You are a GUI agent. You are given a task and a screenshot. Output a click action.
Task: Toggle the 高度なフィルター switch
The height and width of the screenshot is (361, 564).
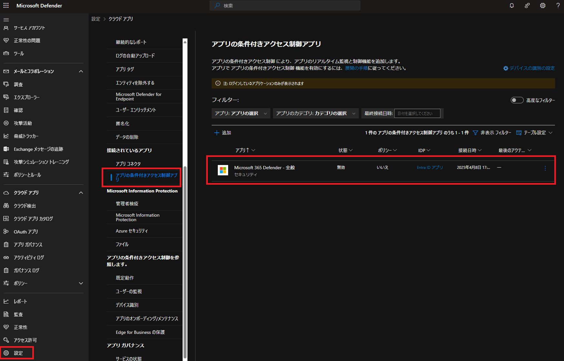(517, 100)
